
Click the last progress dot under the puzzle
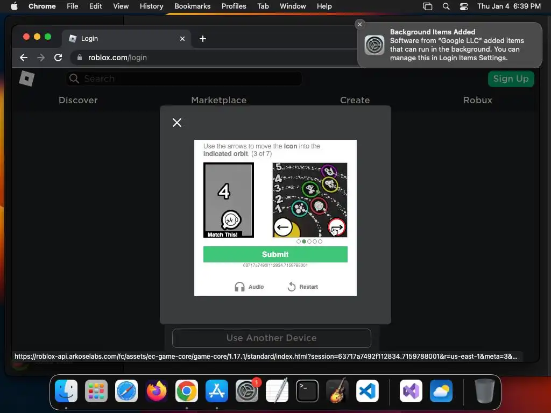[320, 241]
